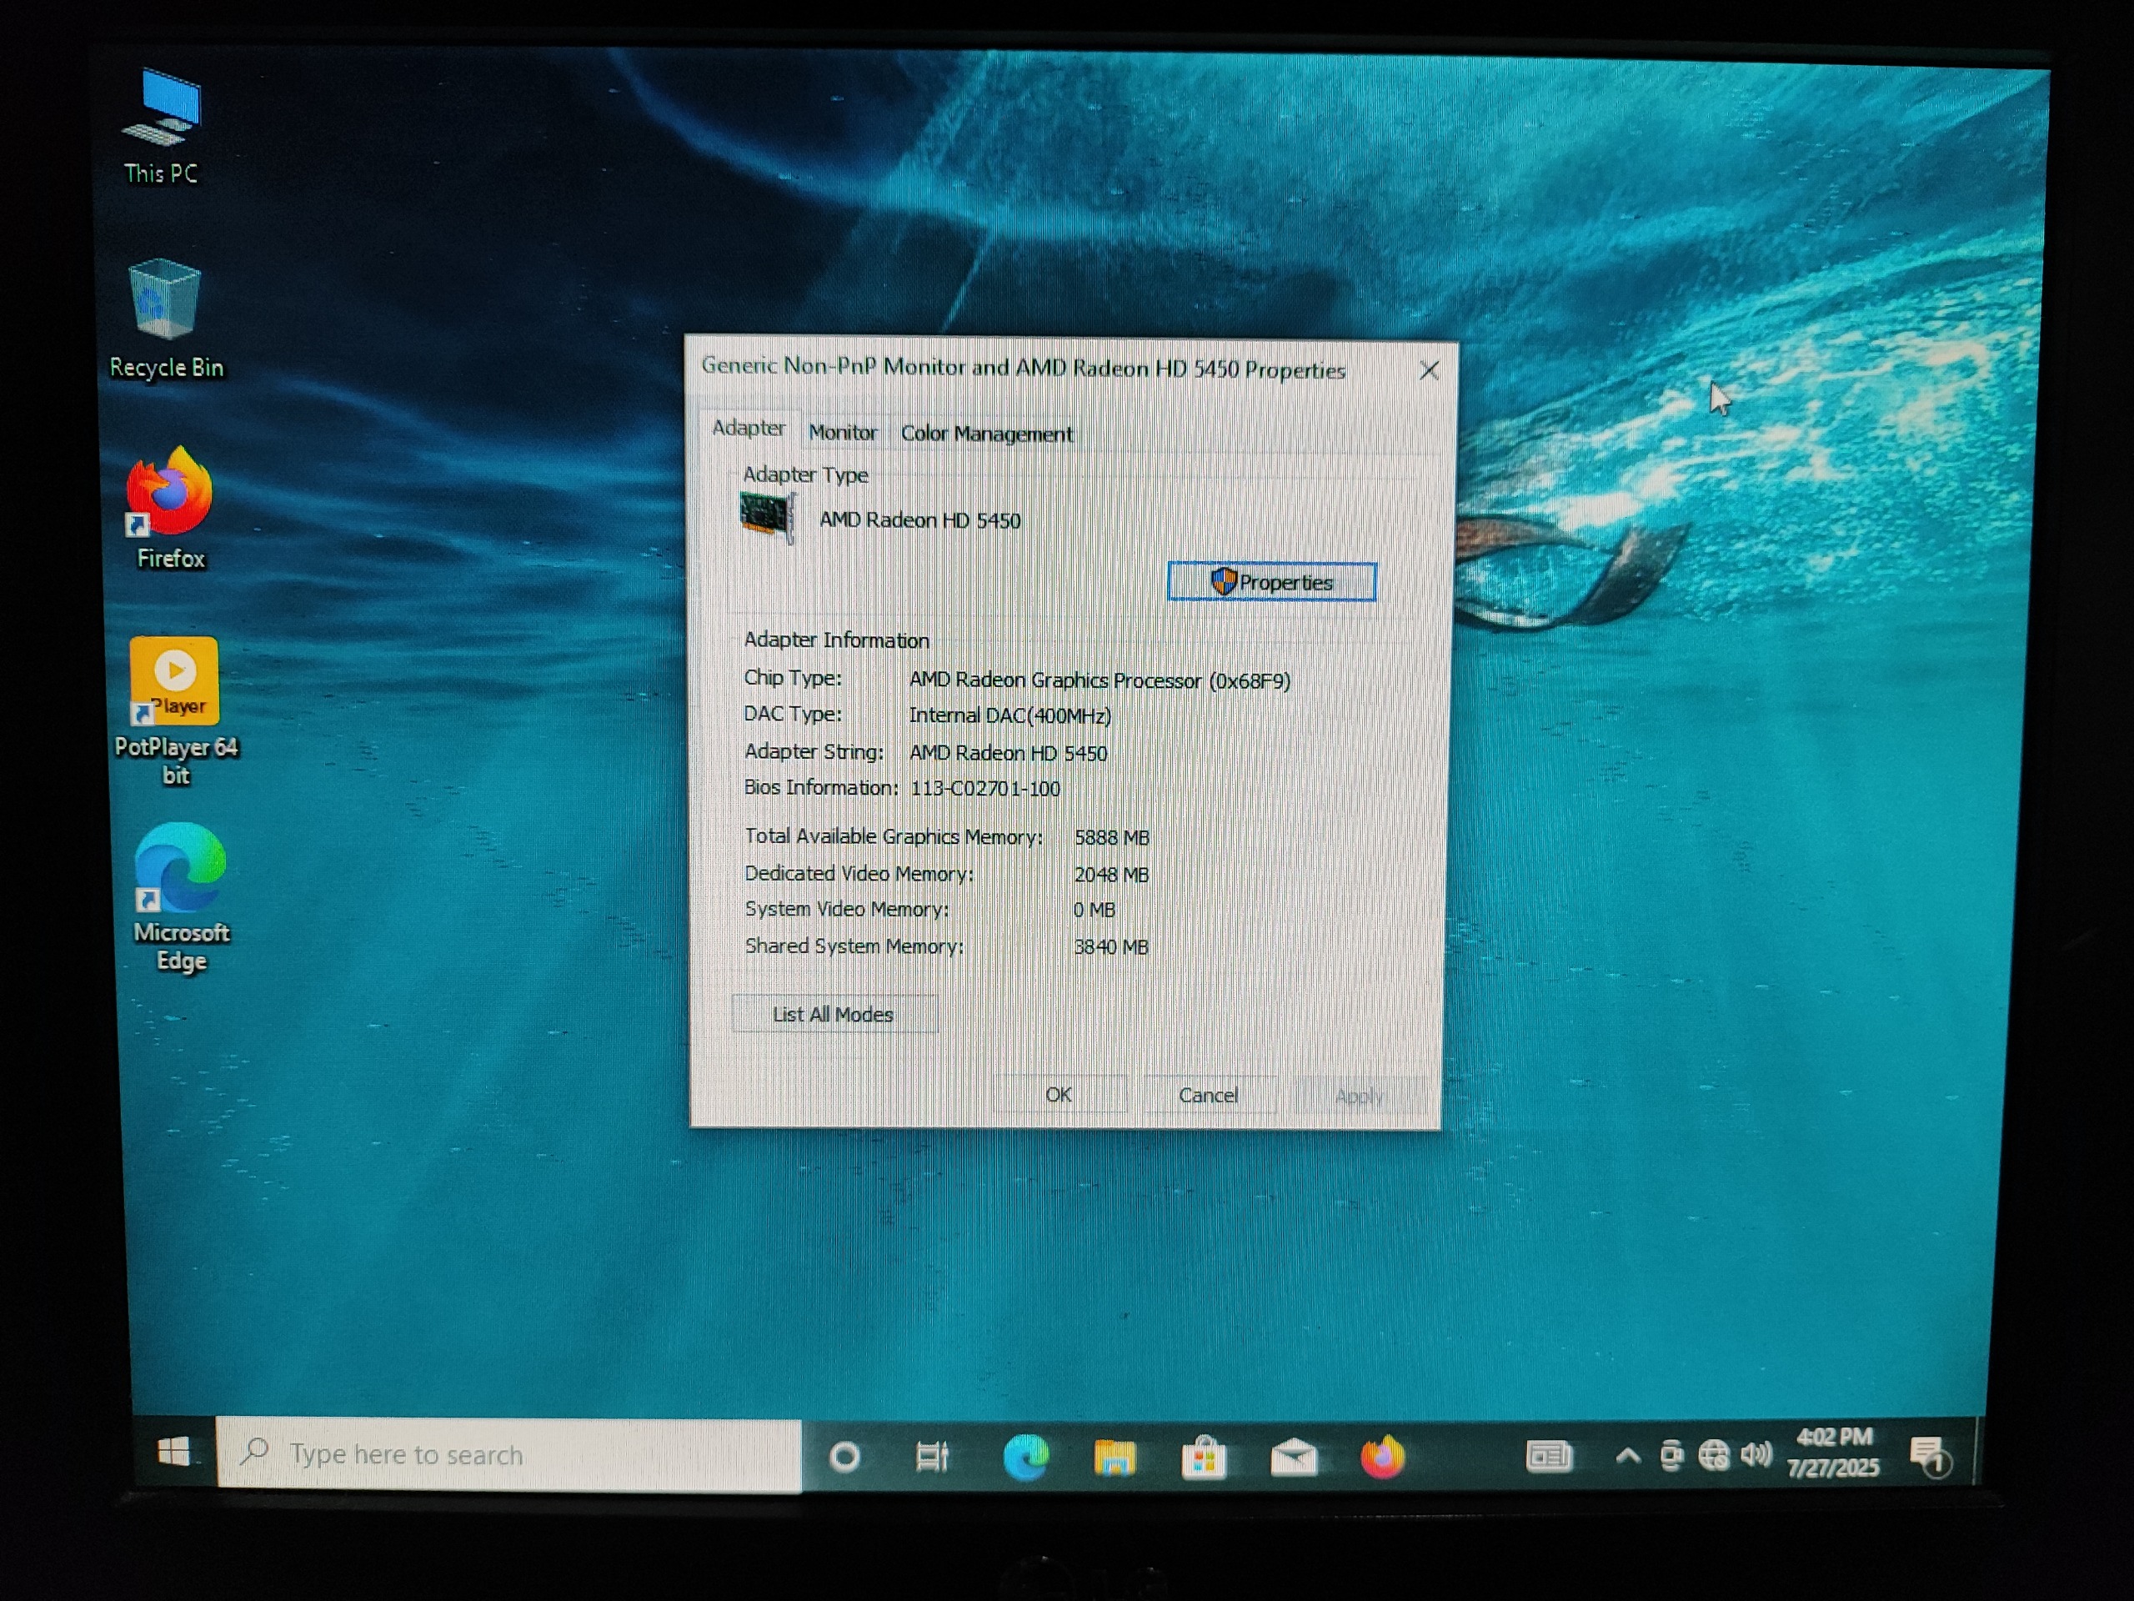Switch to the Adapter tab
Image resolution: width=2134 pixels, height=1601 pixels.
pyautogui.click(x=749, y=428)
